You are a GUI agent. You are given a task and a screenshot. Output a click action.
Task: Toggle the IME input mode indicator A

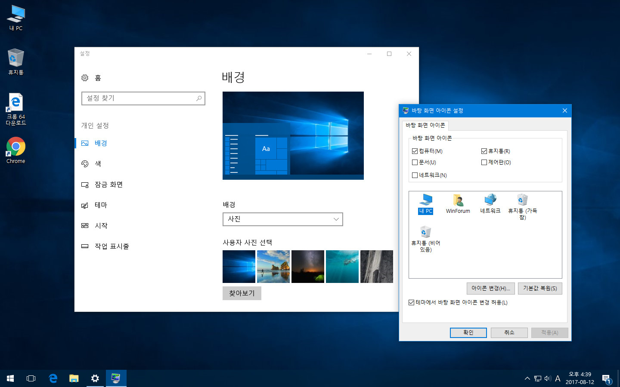tap(558, 378)
